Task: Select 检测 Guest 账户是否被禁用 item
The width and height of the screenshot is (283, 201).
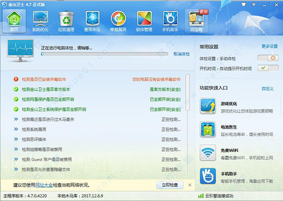Action: click(x=47, y=159)
